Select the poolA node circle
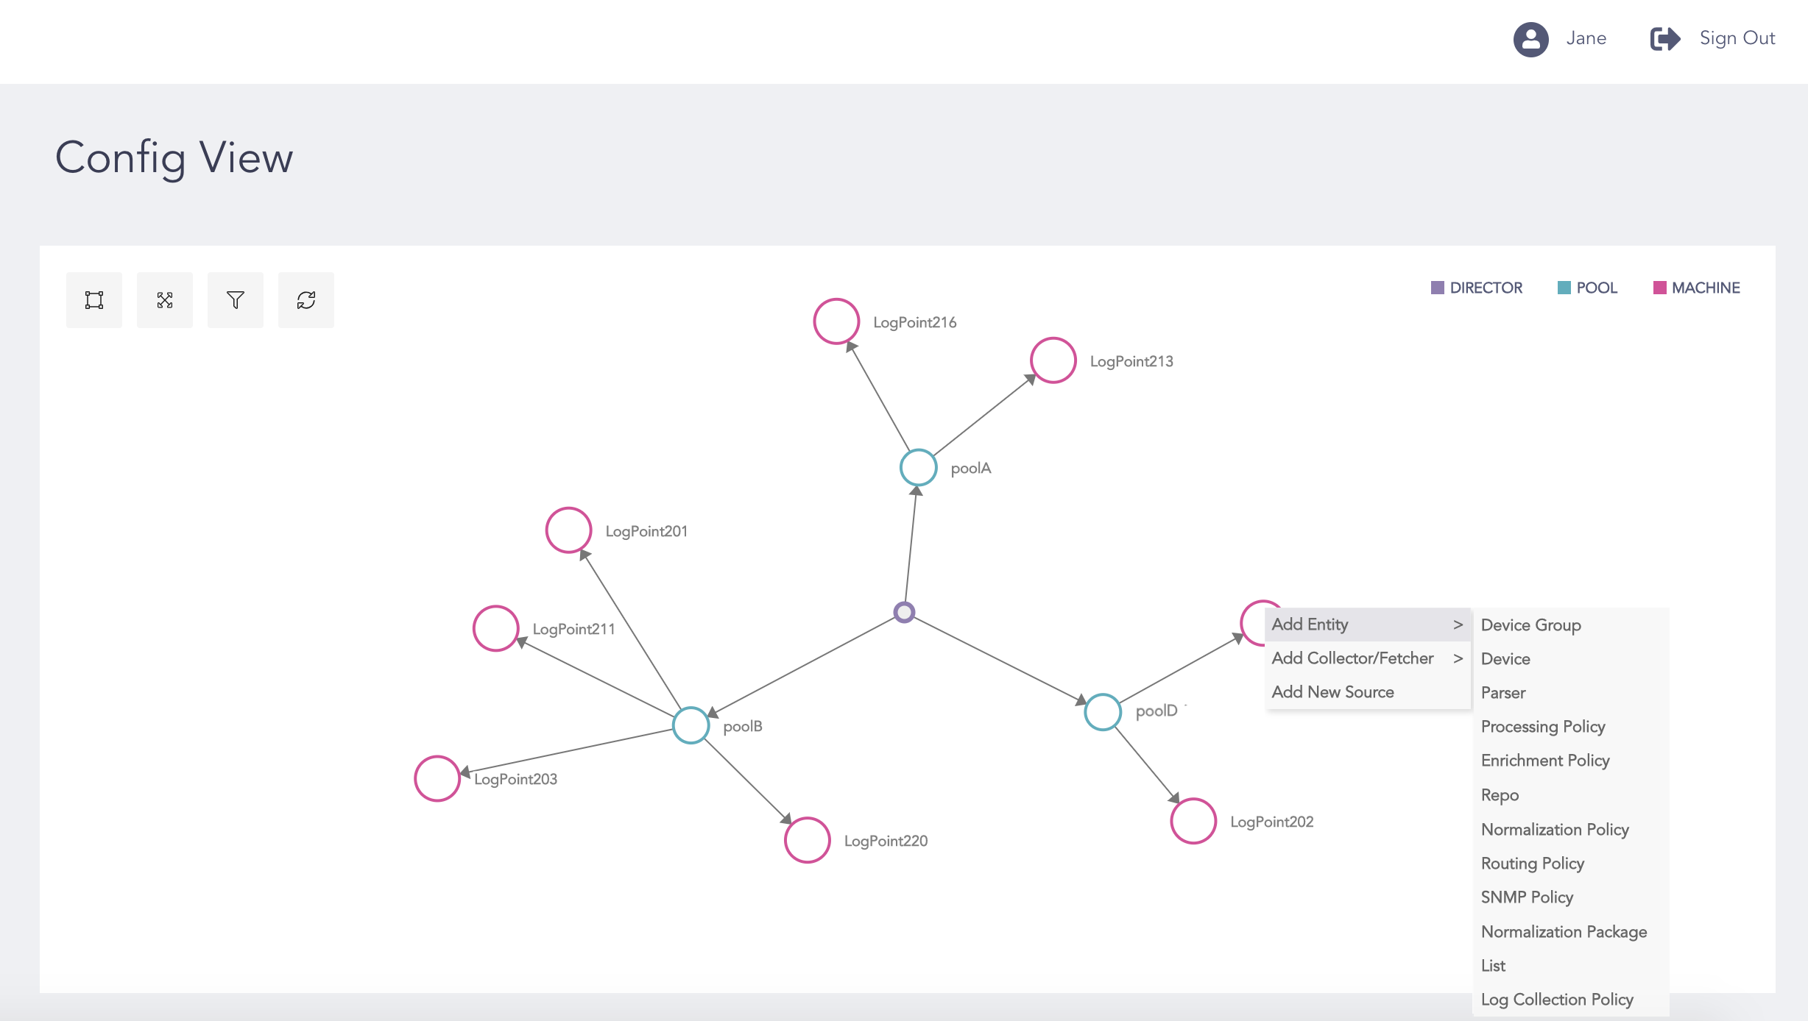 (918, 467)
